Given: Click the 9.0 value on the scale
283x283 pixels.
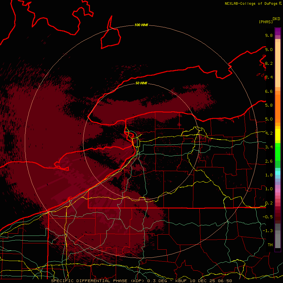Looking at the screenshot, I should pyautogui.click(x=269, y=49).
